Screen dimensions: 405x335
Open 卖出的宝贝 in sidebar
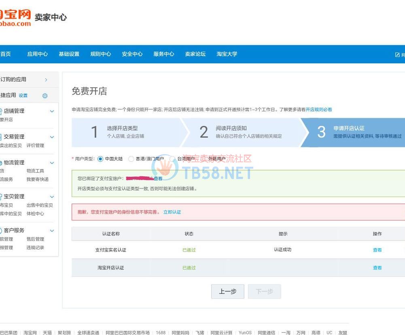tap(11, 146)
